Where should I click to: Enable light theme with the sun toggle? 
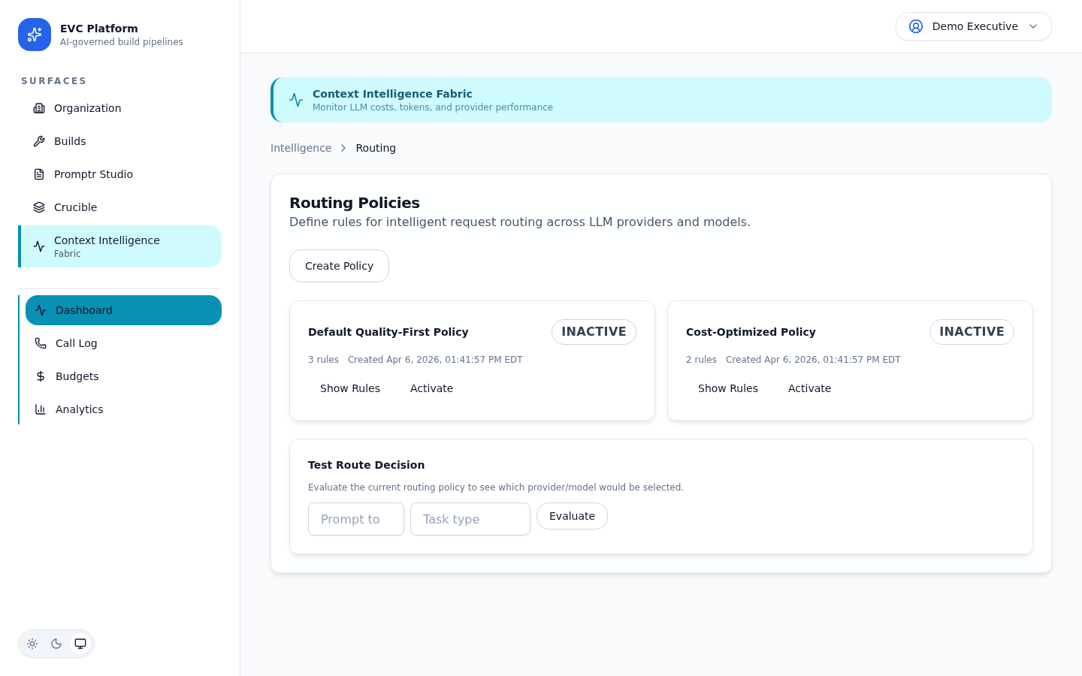click(32, 644)
